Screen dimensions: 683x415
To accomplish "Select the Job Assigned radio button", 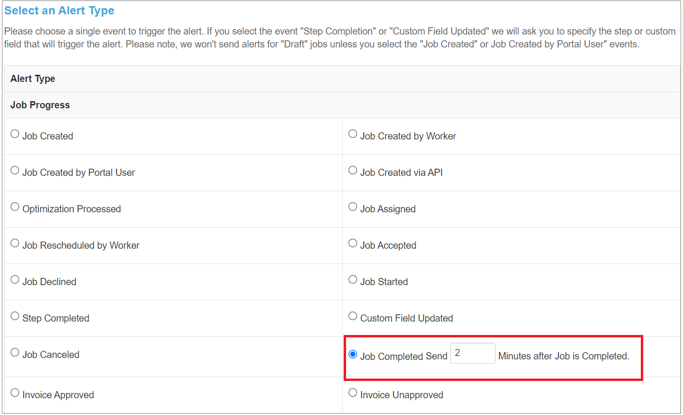I will [x=353, y=207].
